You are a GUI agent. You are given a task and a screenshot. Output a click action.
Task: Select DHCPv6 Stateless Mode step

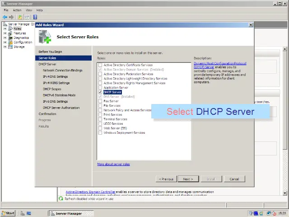59,95
